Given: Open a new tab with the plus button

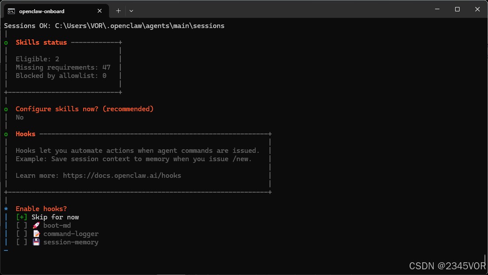Looking at the screenshot, I should click(x=118, y=11).
